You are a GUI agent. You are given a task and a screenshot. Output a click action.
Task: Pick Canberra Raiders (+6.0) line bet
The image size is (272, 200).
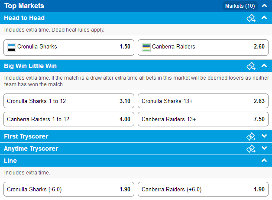tap(203, 189)
